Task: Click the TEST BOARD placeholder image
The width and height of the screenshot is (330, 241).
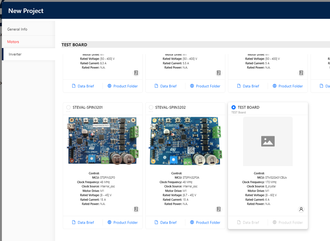Action: tap(268, 141)
